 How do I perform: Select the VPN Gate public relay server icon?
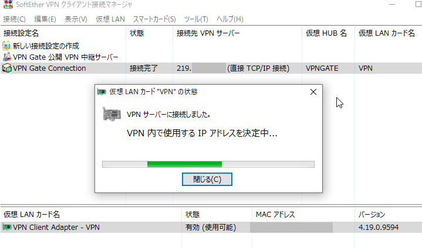tap(6, 57)
